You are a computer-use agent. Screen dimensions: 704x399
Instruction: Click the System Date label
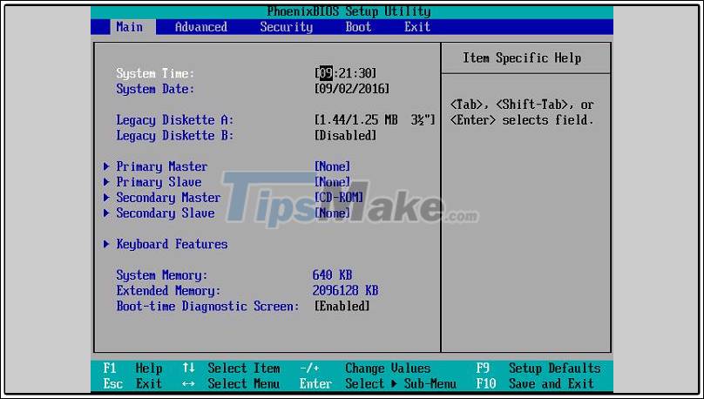[155, 89]
